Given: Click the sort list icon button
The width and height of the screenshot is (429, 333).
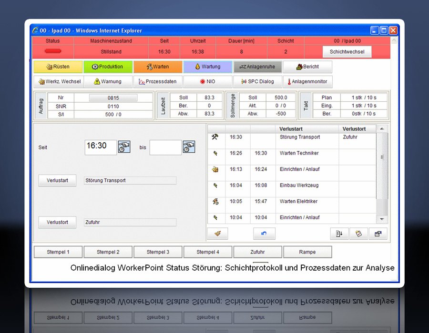Looking at the screenshot, I should point(339,234).
